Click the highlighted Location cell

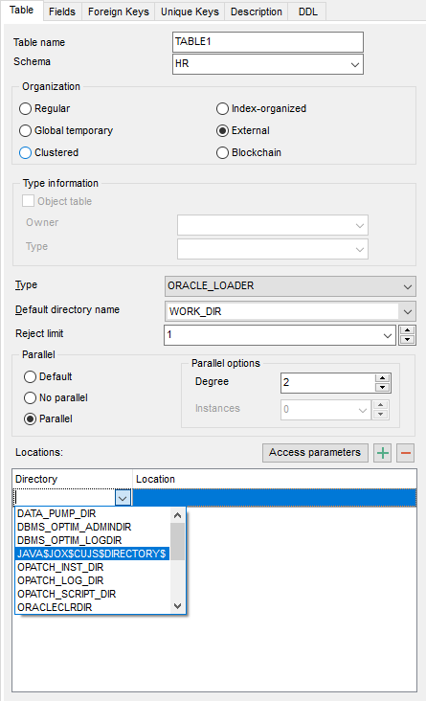point(275,498)
